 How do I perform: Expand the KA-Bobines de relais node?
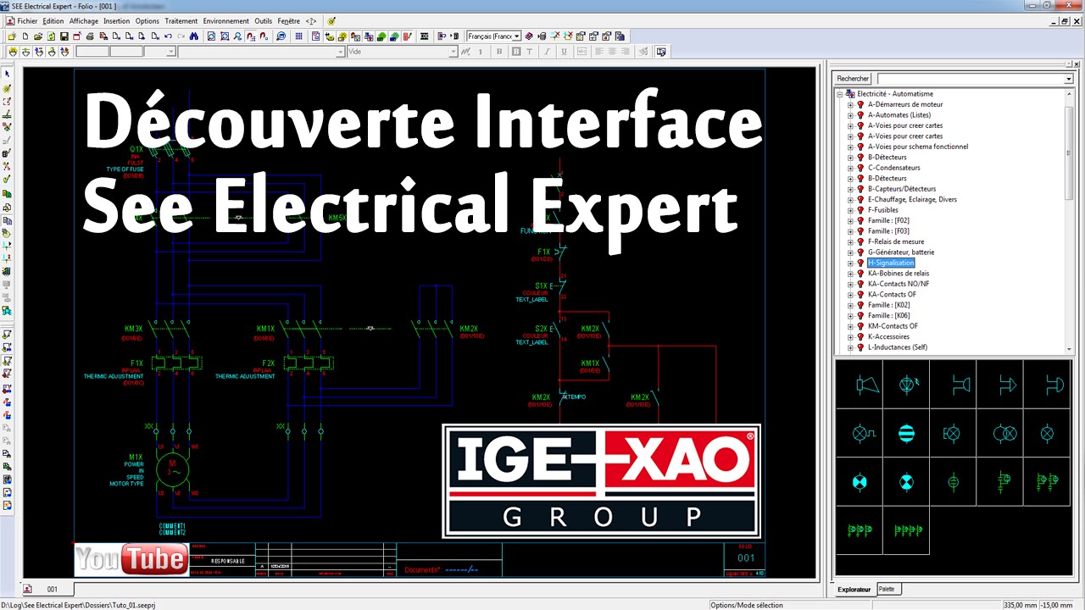[x=850, y=274]
